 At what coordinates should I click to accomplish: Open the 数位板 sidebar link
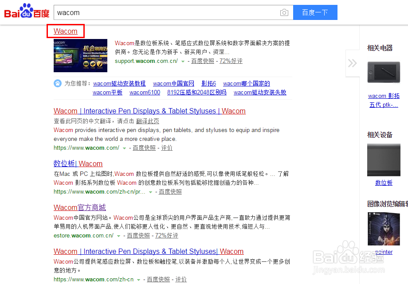point(384,183)
